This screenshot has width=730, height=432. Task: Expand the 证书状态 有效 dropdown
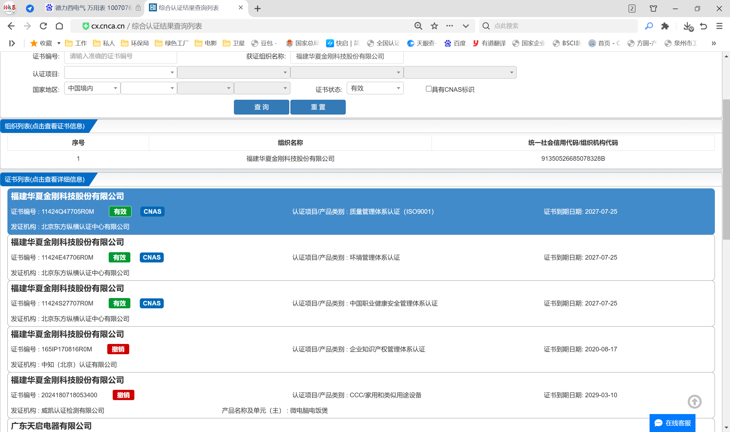tap(375, 88)
